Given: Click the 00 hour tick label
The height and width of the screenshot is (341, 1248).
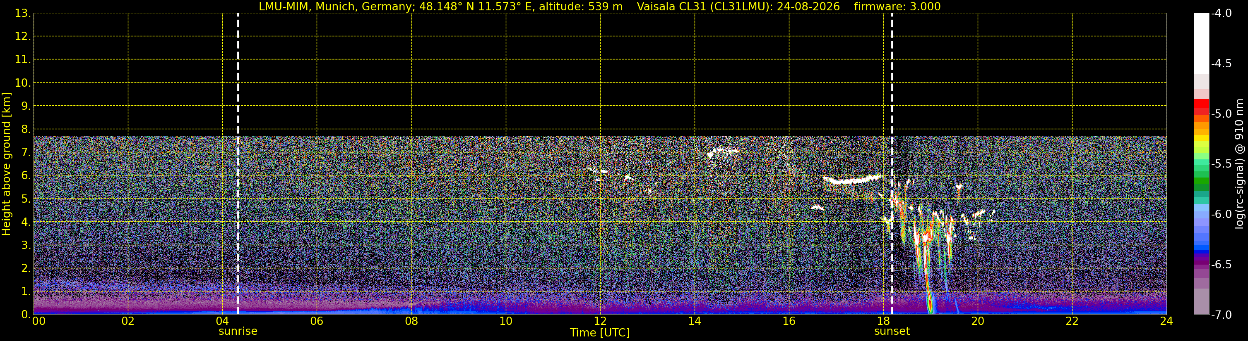Looking at the screenshot, I should tap(38, 321).
